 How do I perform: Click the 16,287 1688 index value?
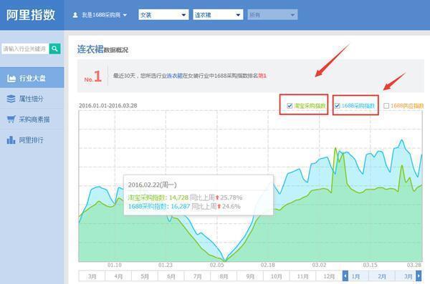180,206
